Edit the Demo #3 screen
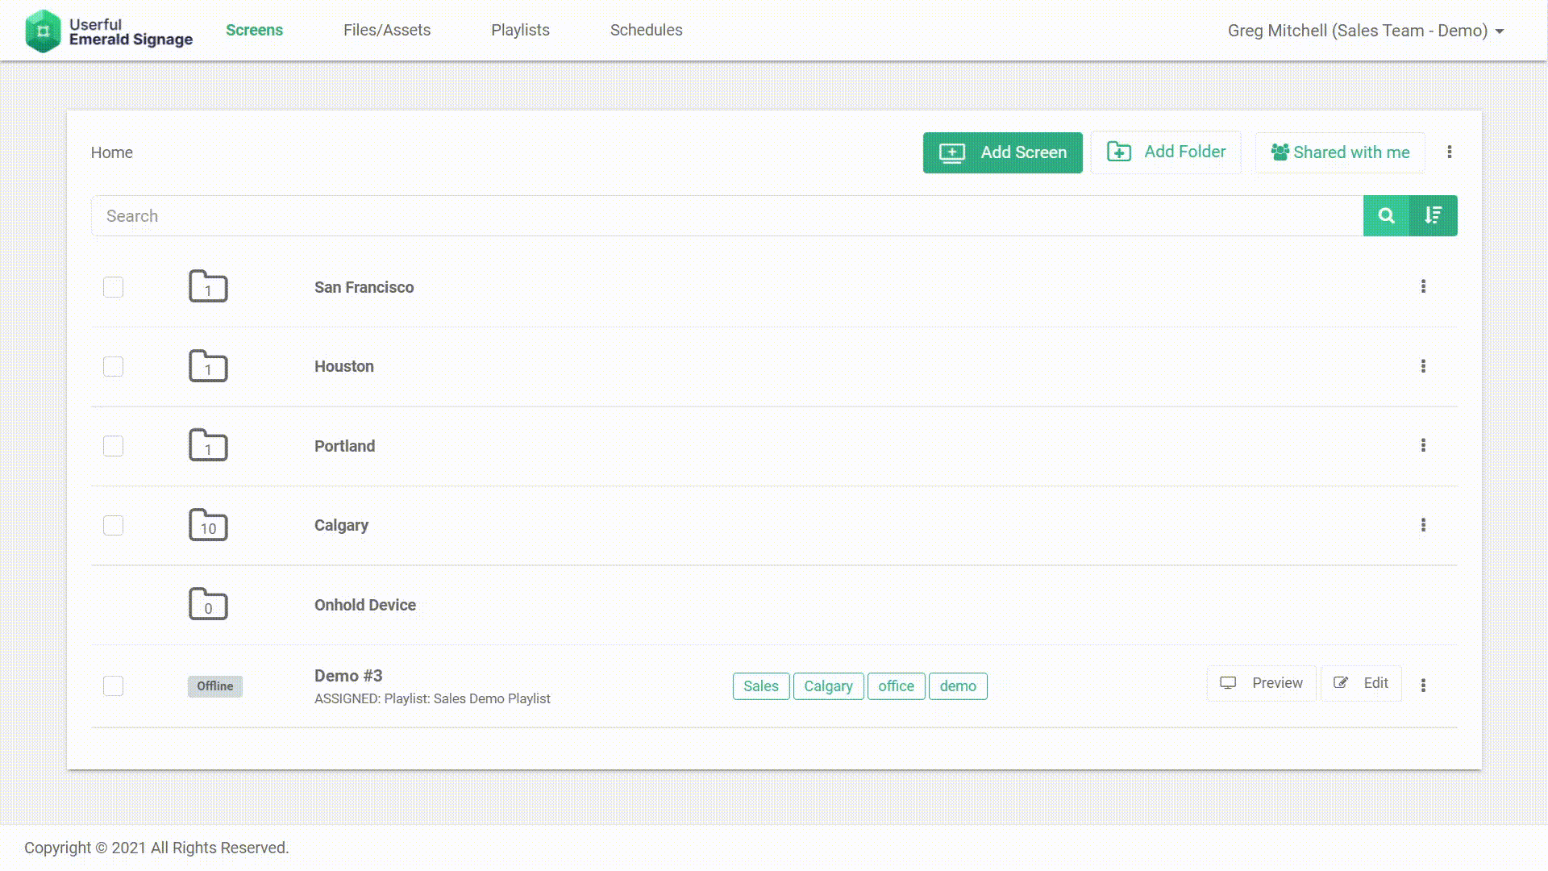1548x871 pixels. pos(1361,683)
